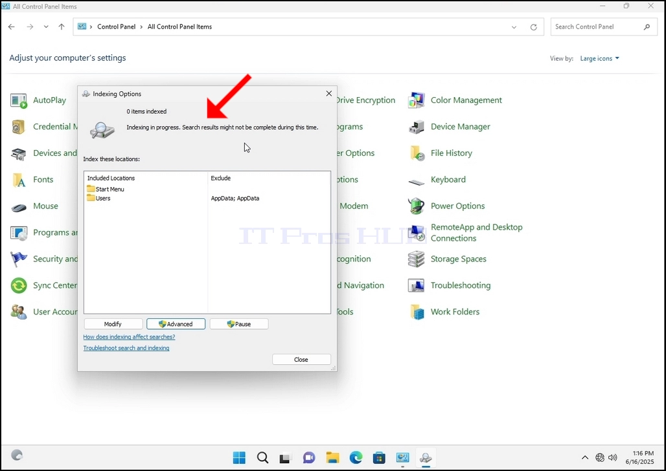Open the Chat app on the taskbar
Image resolution: width=666 pixels, height=471 pixels.
pyautogui.click(x=309, y=458)
